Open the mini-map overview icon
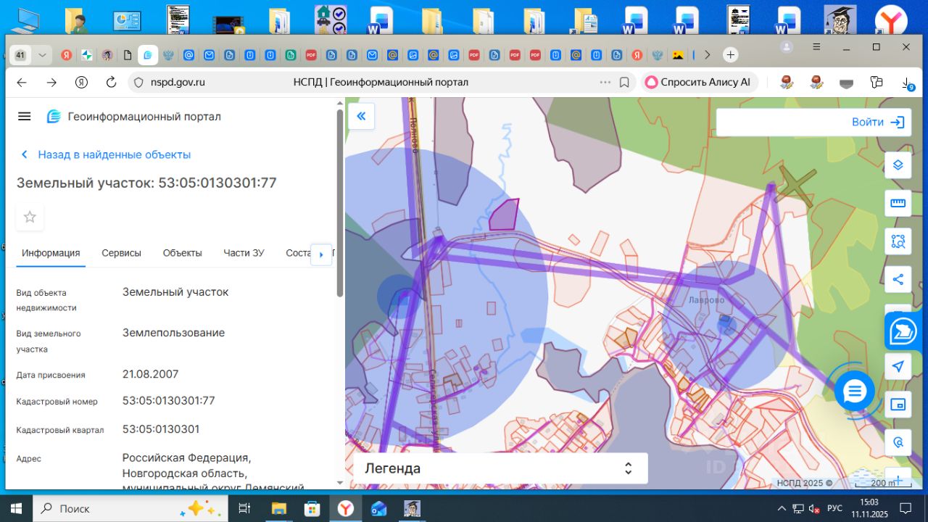The height and width of the screenshot is (522, 928). coord(898,405)
